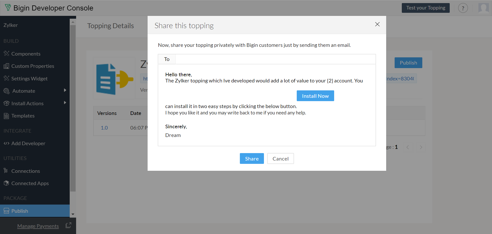Open the user profile avatar
The width and height of the screenshot is (492, 234).
click(484, 8)
